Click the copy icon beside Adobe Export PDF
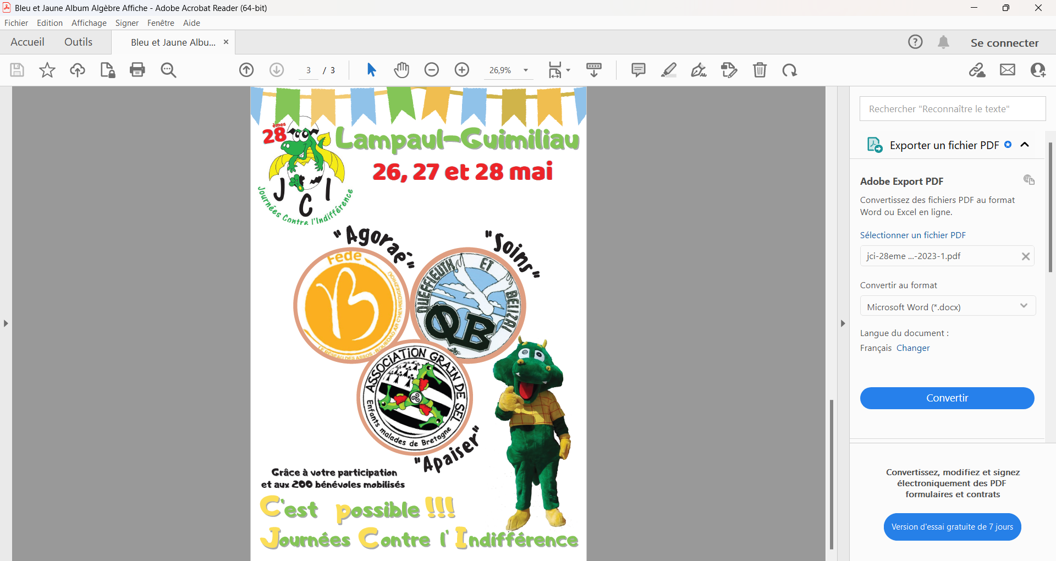Viewport: 1056px width, 561px height. coord(1029,180)
